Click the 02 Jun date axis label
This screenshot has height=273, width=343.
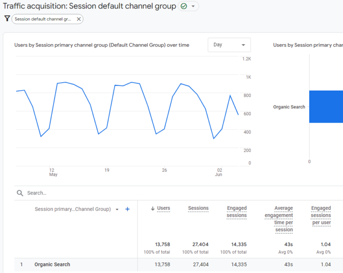[x=219, y=172]
